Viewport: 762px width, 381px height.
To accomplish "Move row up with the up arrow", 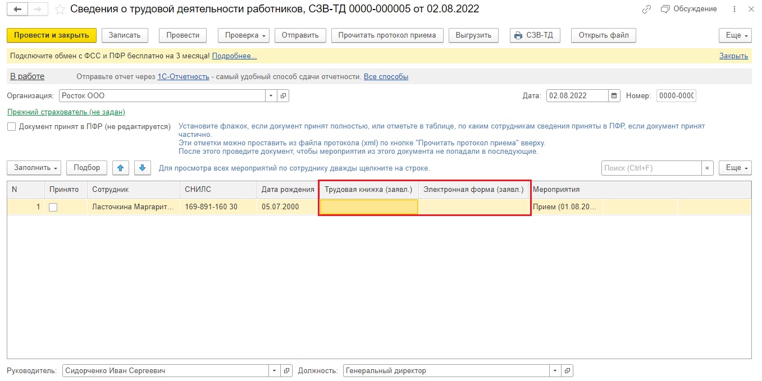I will pos(121,168).
